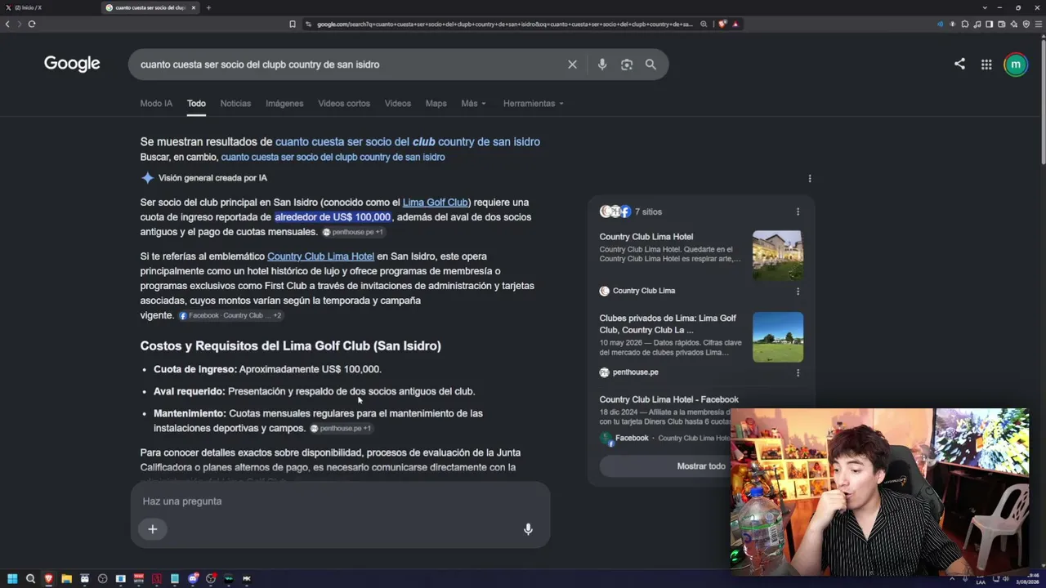Switch to Modo IA tab
This screenshot has width=1046, height=588.
point(156,104)
